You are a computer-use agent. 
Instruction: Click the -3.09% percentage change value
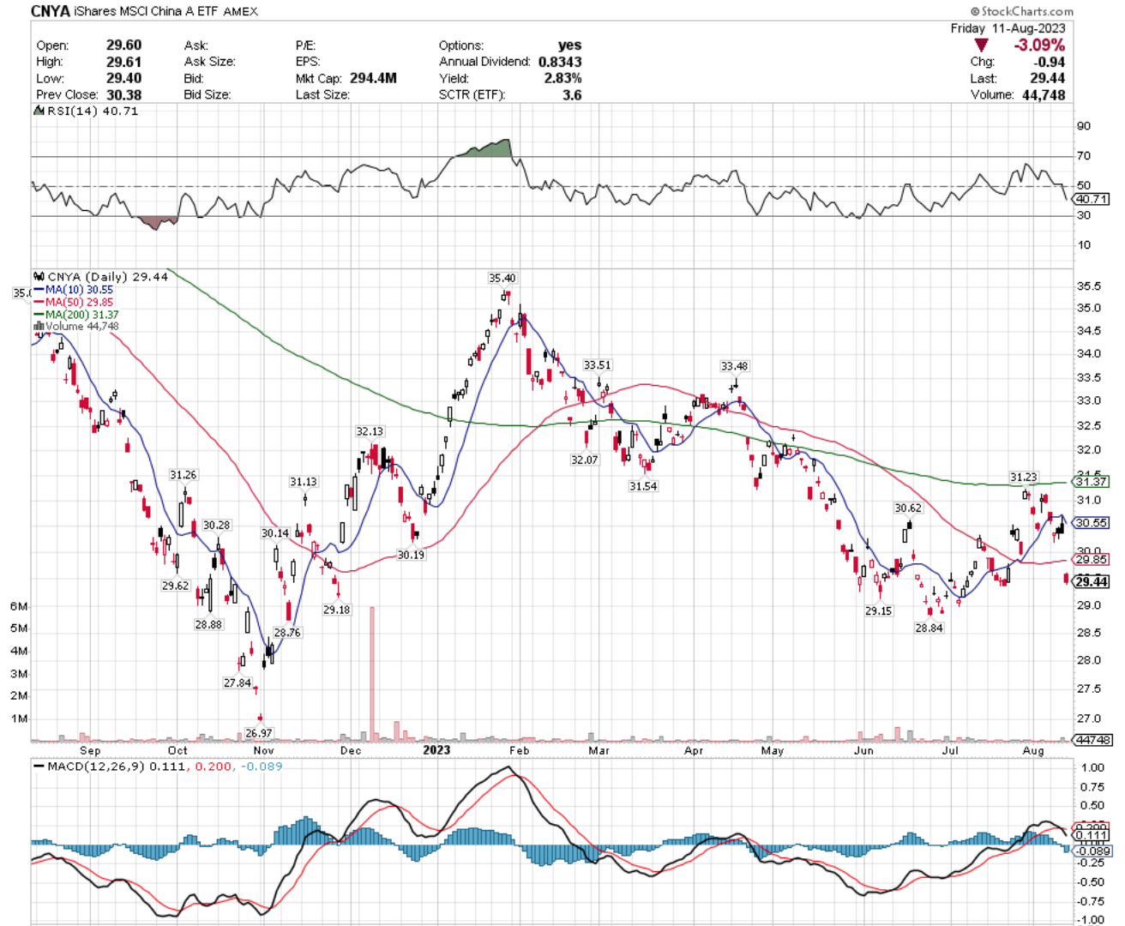(x=1039, y=45)
